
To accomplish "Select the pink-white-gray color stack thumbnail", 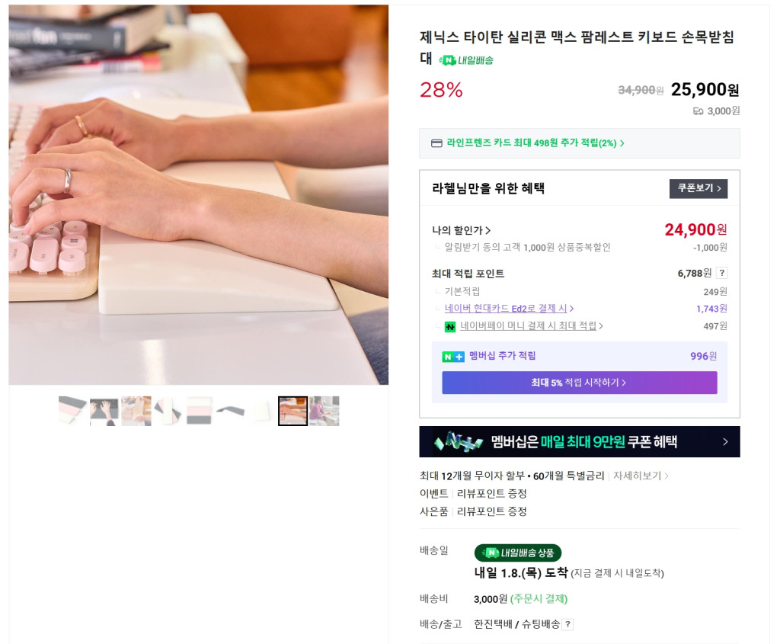I will pyautogui.click(x=199, y=411).
